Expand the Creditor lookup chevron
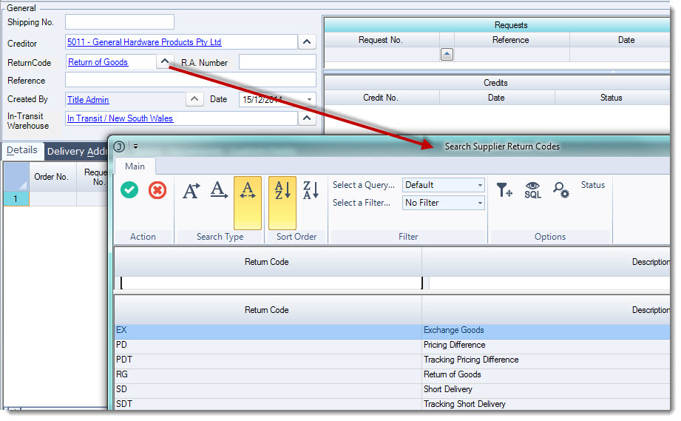This screenshot has height=421, width=681. point(307,42)
